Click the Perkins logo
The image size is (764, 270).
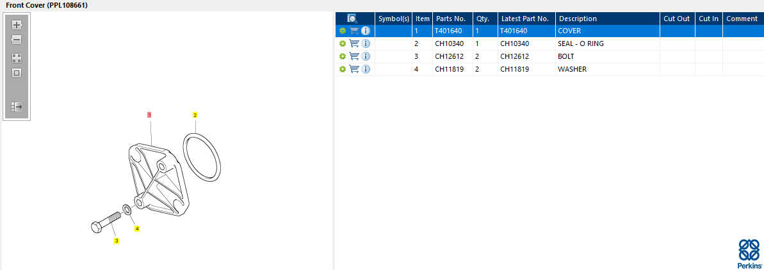pyautogui.click(x=748, y=253)
